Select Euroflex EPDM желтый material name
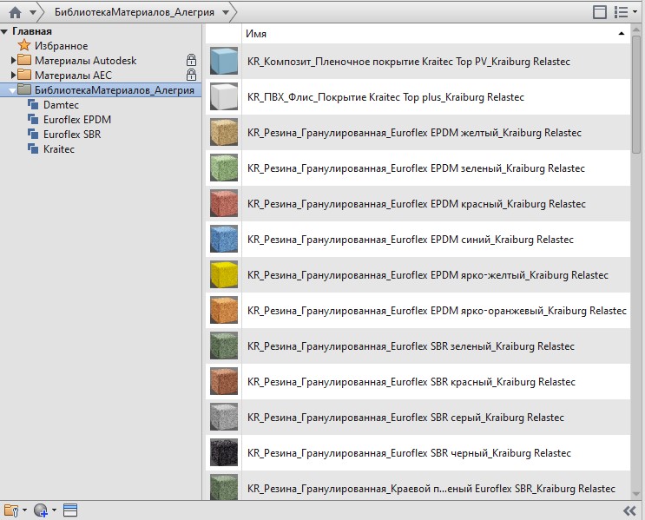The width and height of the screenshot is (645, 520). (x=414, y=133)
